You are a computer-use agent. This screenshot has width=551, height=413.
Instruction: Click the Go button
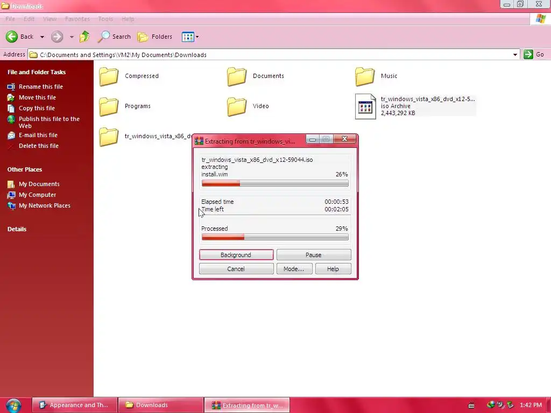click(534, 54)
